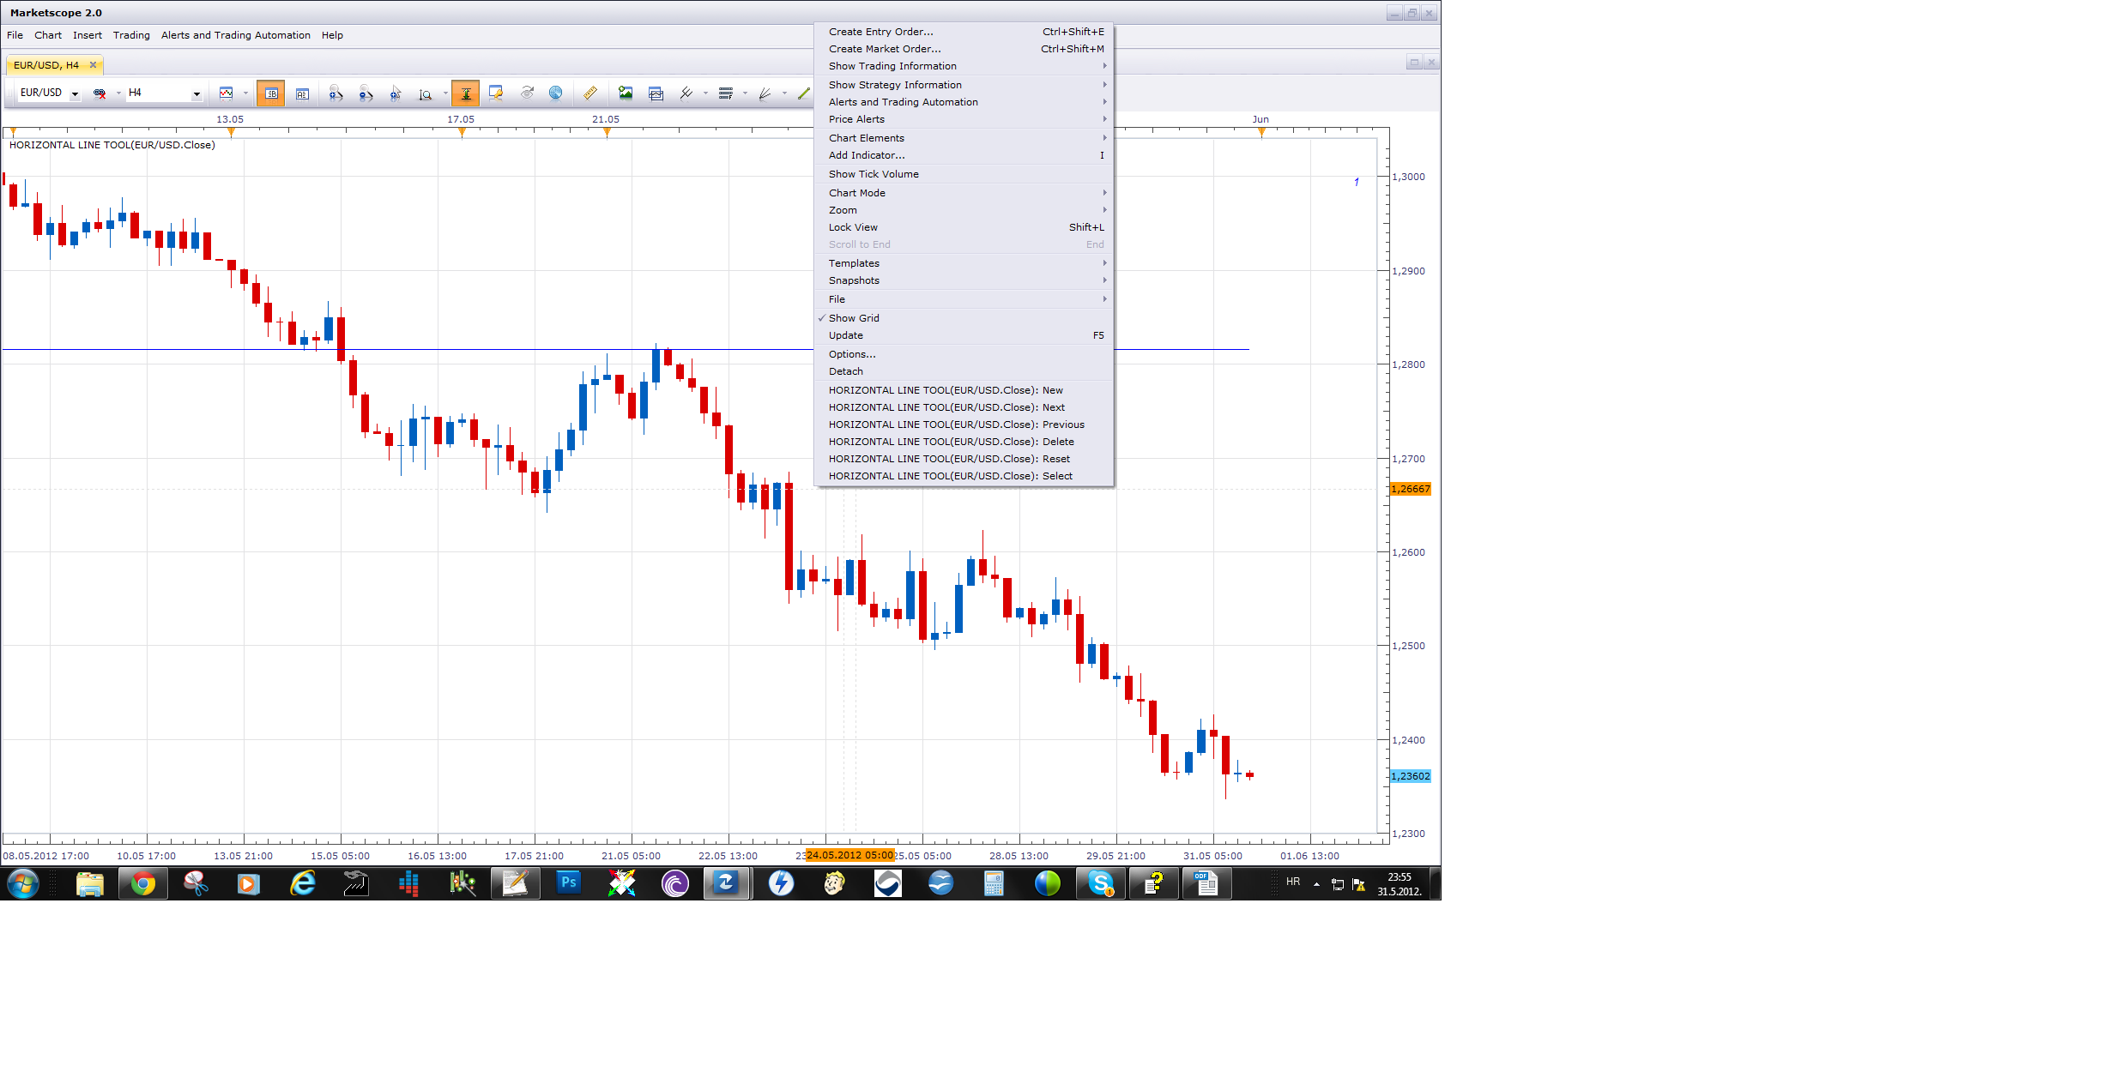Select HORIZONTAL LINE TOOL: Next entry
Image resolution: width=2104 pixels, height=1090 pixels.
[x=964, y=407]
